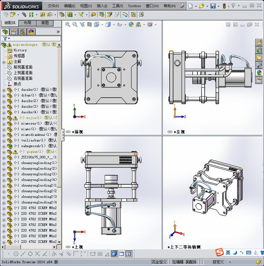Click the View Settings monitor icon
This screenshot has width=264, height=266.
[150, 25]
